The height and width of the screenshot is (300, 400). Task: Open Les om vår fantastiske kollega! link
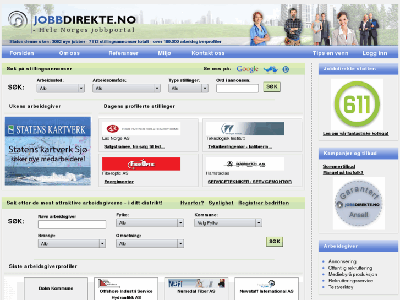[x=355, y=133]
